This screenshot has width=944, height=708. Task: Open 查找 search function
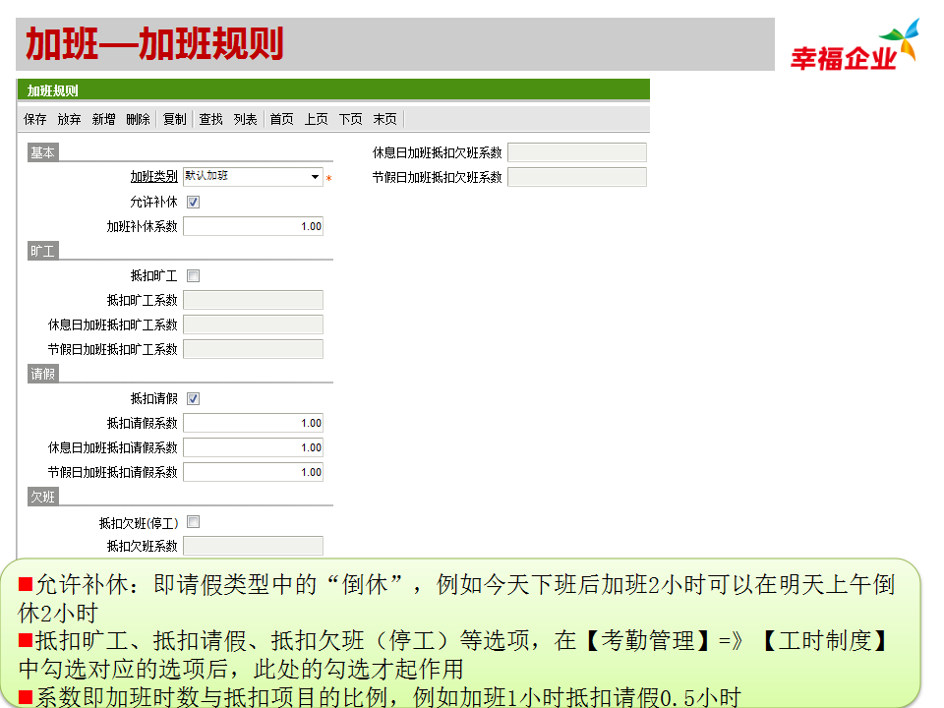(210, 119)
